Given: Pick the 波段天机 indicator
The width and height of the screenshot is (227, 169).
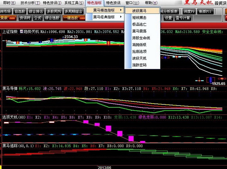Looking at the screenshot, I should (143, 58).
